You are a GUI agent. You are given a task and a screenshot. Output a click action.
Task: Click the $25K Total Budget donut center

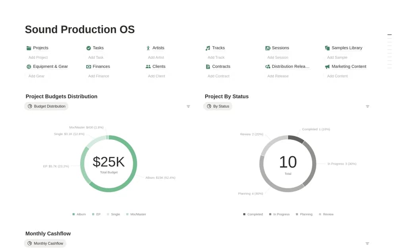[109, 164]
